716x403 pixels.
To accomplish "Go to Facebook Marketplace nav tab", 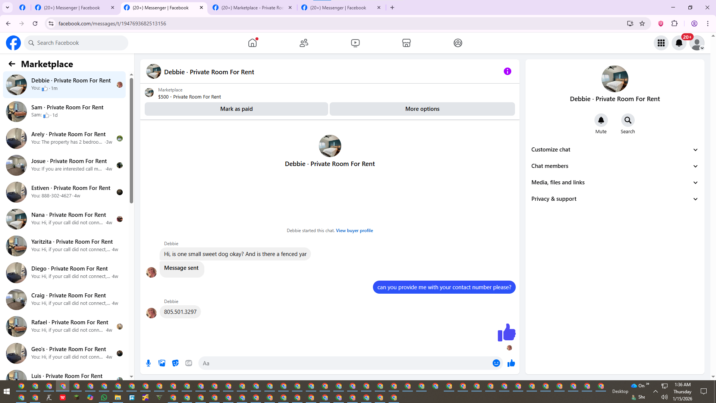I will tap(406, 43).
